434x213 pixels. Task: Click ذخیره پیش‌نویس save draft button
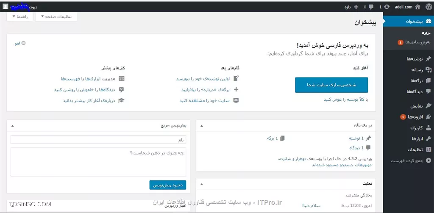168,185
